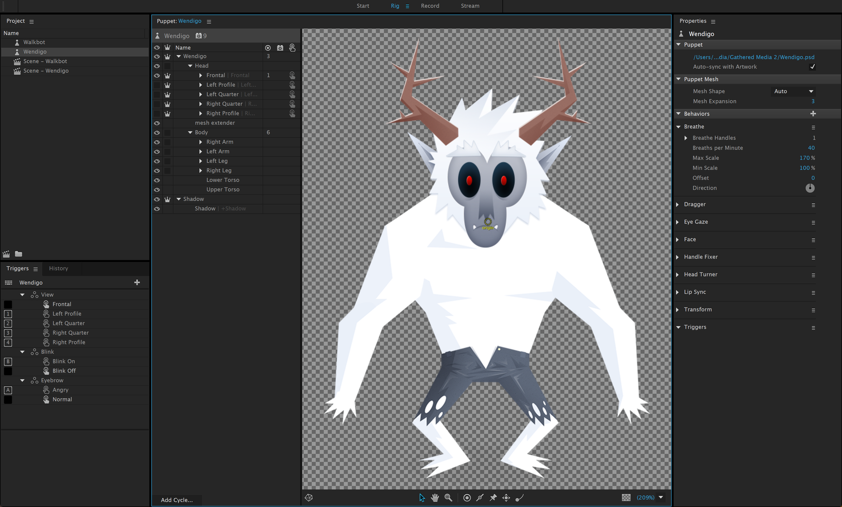Add a behavior with the plus icon

click(x=813, y=114)
